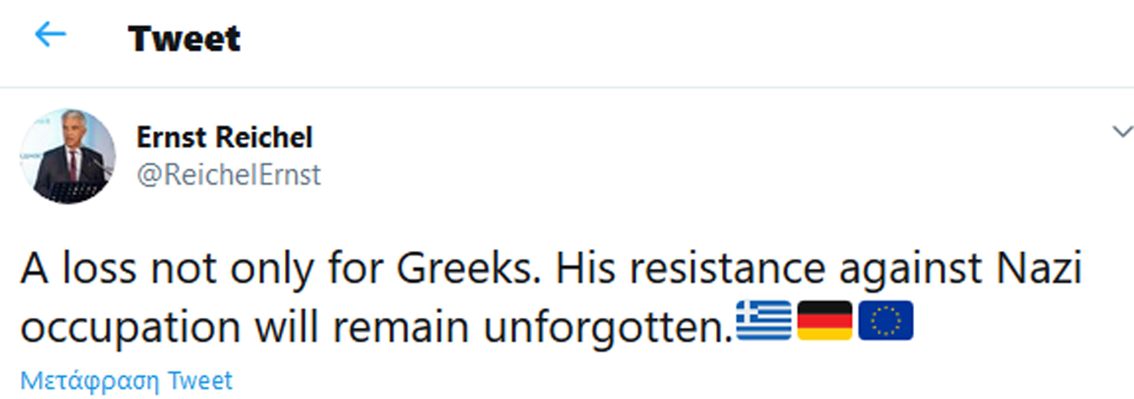Click the word "Greeks" in the tweet

(468, 269)
